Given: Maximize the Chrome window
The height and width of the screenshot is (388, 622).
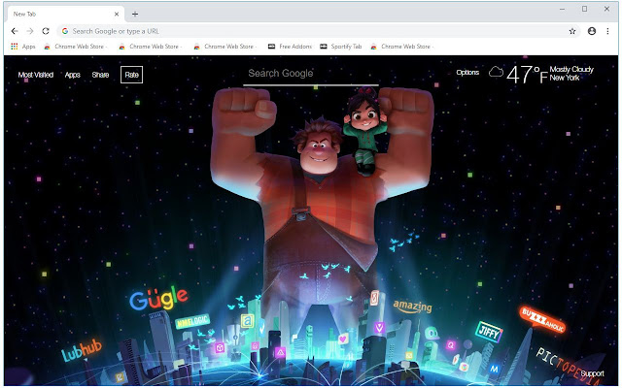Looking at the screenshot, I should click(584, 9).
